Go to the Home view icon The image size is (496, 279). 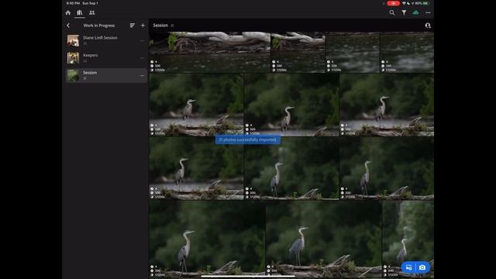coord(68,12)
